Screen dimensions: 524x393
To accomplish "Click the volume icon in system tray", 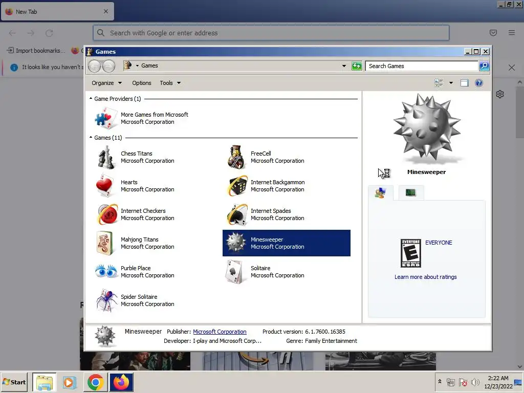I will tap(475, 382).
